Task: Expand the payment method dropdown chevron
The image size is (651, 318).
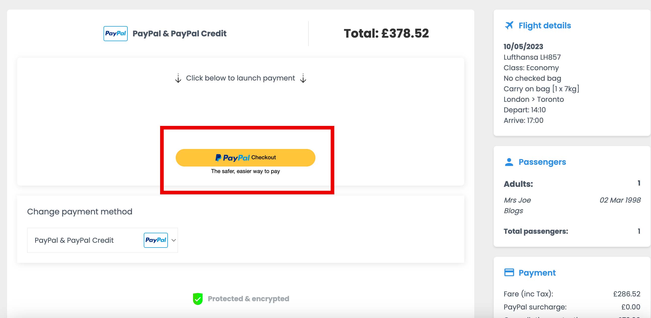Action: [174, 240]
